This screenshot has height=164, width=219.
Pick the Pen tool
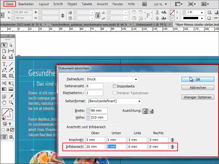coord(4,70)
